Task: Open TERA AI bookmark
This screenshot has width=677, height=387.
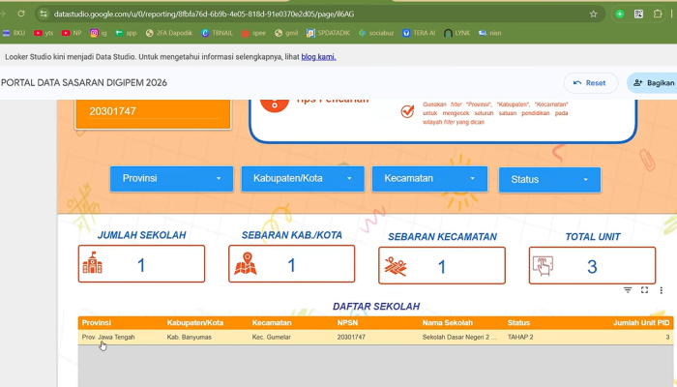Action: 419,33
